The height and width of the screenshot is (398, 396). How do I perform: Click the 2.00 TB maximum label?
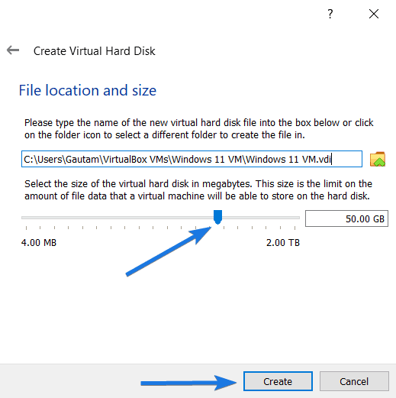283,243
